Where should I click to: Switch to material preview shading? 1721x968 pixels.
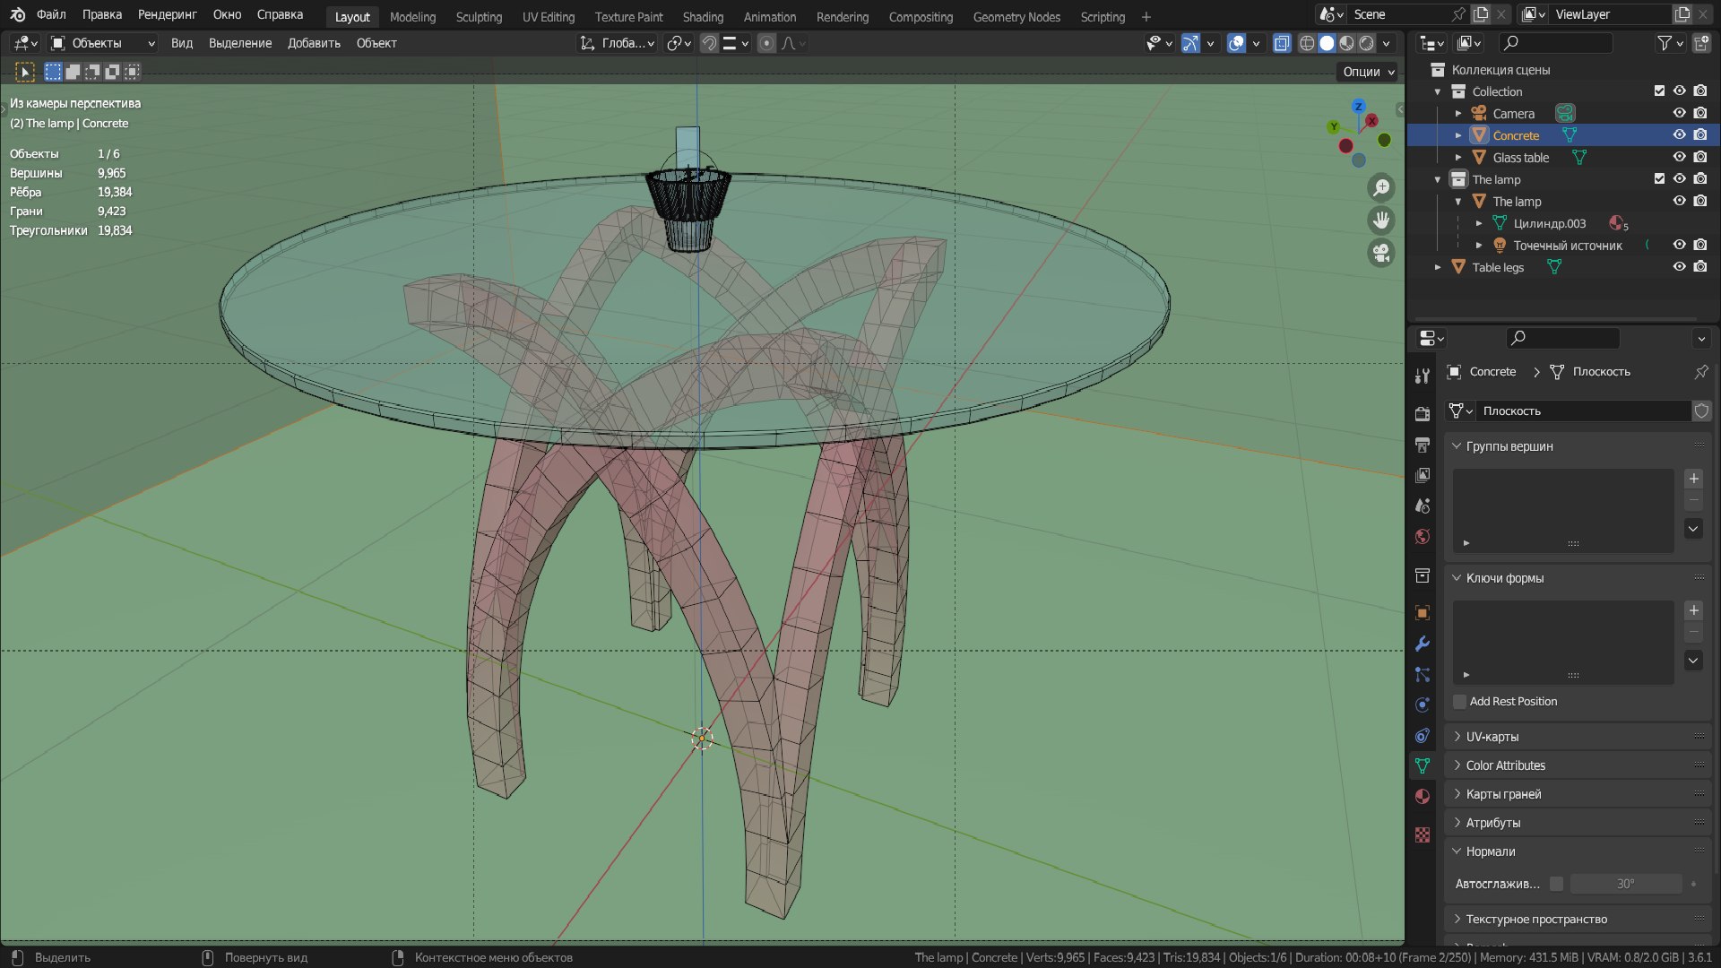(1346, 43)
